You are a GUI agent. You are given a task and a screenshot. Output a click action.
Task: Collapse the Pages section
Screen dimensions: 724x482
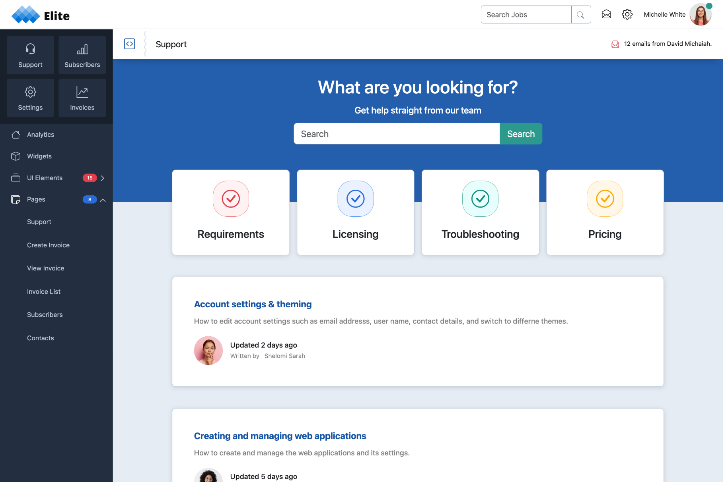pos(103,200)
